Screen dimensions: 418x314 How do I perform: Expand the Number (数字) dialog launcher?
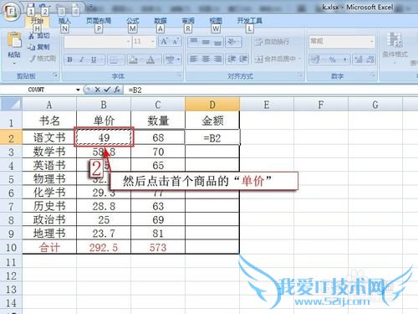373,75
